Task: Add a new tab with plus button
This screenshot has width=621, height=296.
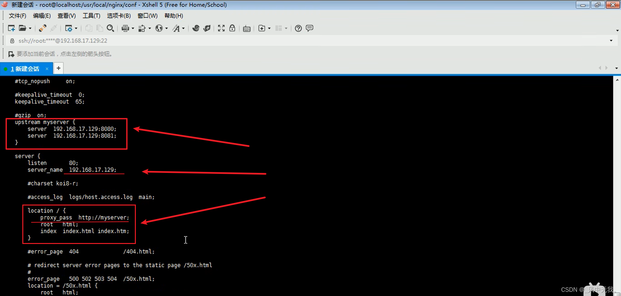Action: point(59,68)
